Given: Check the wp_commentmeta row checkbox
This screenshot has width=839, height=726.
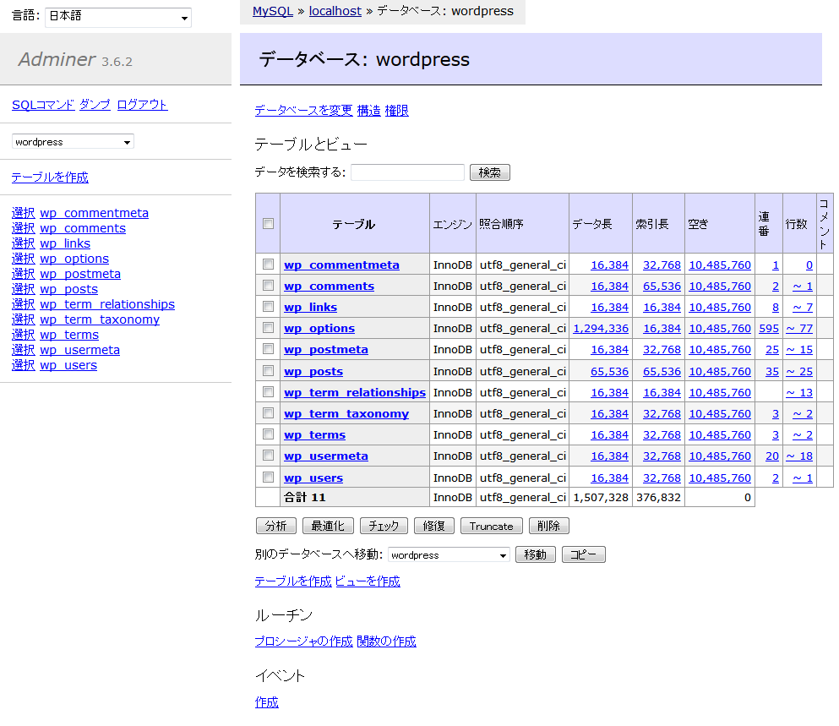Looking at the screenshot, I should (268, 265).
